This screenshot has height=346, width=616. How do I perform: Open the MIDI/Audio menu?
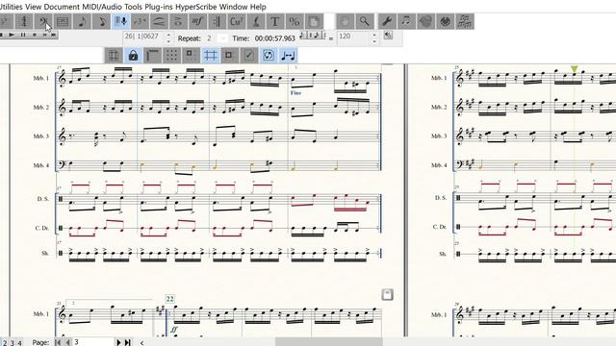[x=102, y=7]
